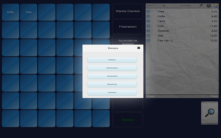The width and height of the screenshot is (221, 138).
Task: Switch to the Frisdranken category
Action: [x=127, y=27]
